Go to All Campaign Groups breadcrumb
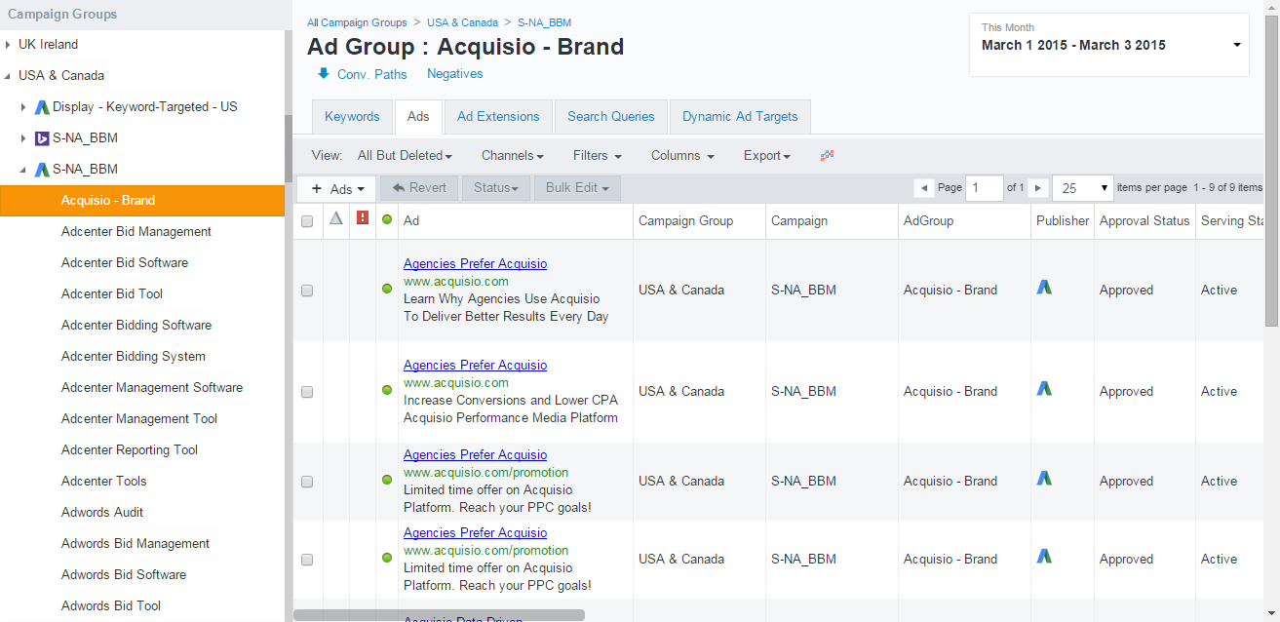 (357, 22)
